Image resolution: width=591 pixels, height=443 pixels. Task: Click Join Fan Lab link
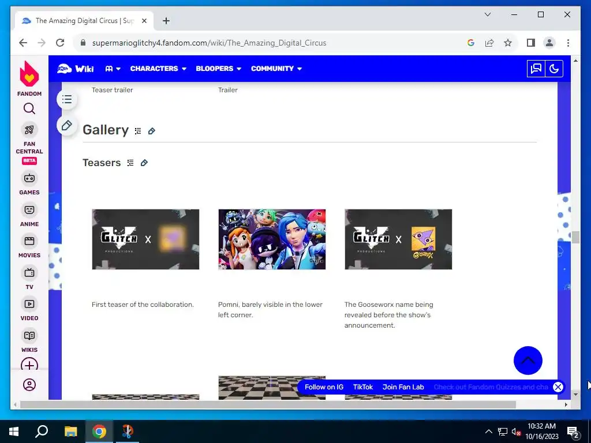click(x=403, y=387)
